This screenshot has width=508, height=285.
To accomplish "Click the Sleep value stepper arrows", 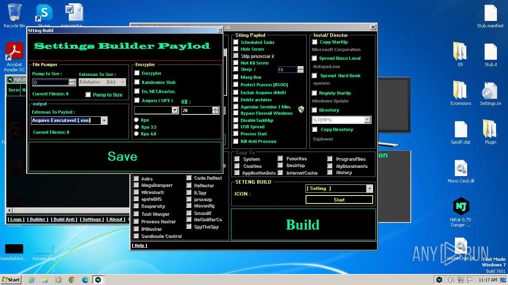I will [x=300, y=69].
